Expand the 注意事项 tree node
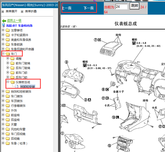This screenshot has height=152, width=165. tap(3, 30)
